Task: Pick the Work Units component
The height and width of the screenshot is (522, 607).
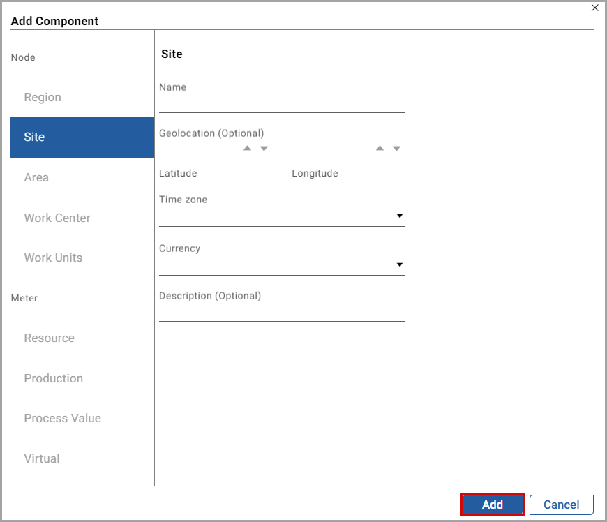Action: point(53,258)
